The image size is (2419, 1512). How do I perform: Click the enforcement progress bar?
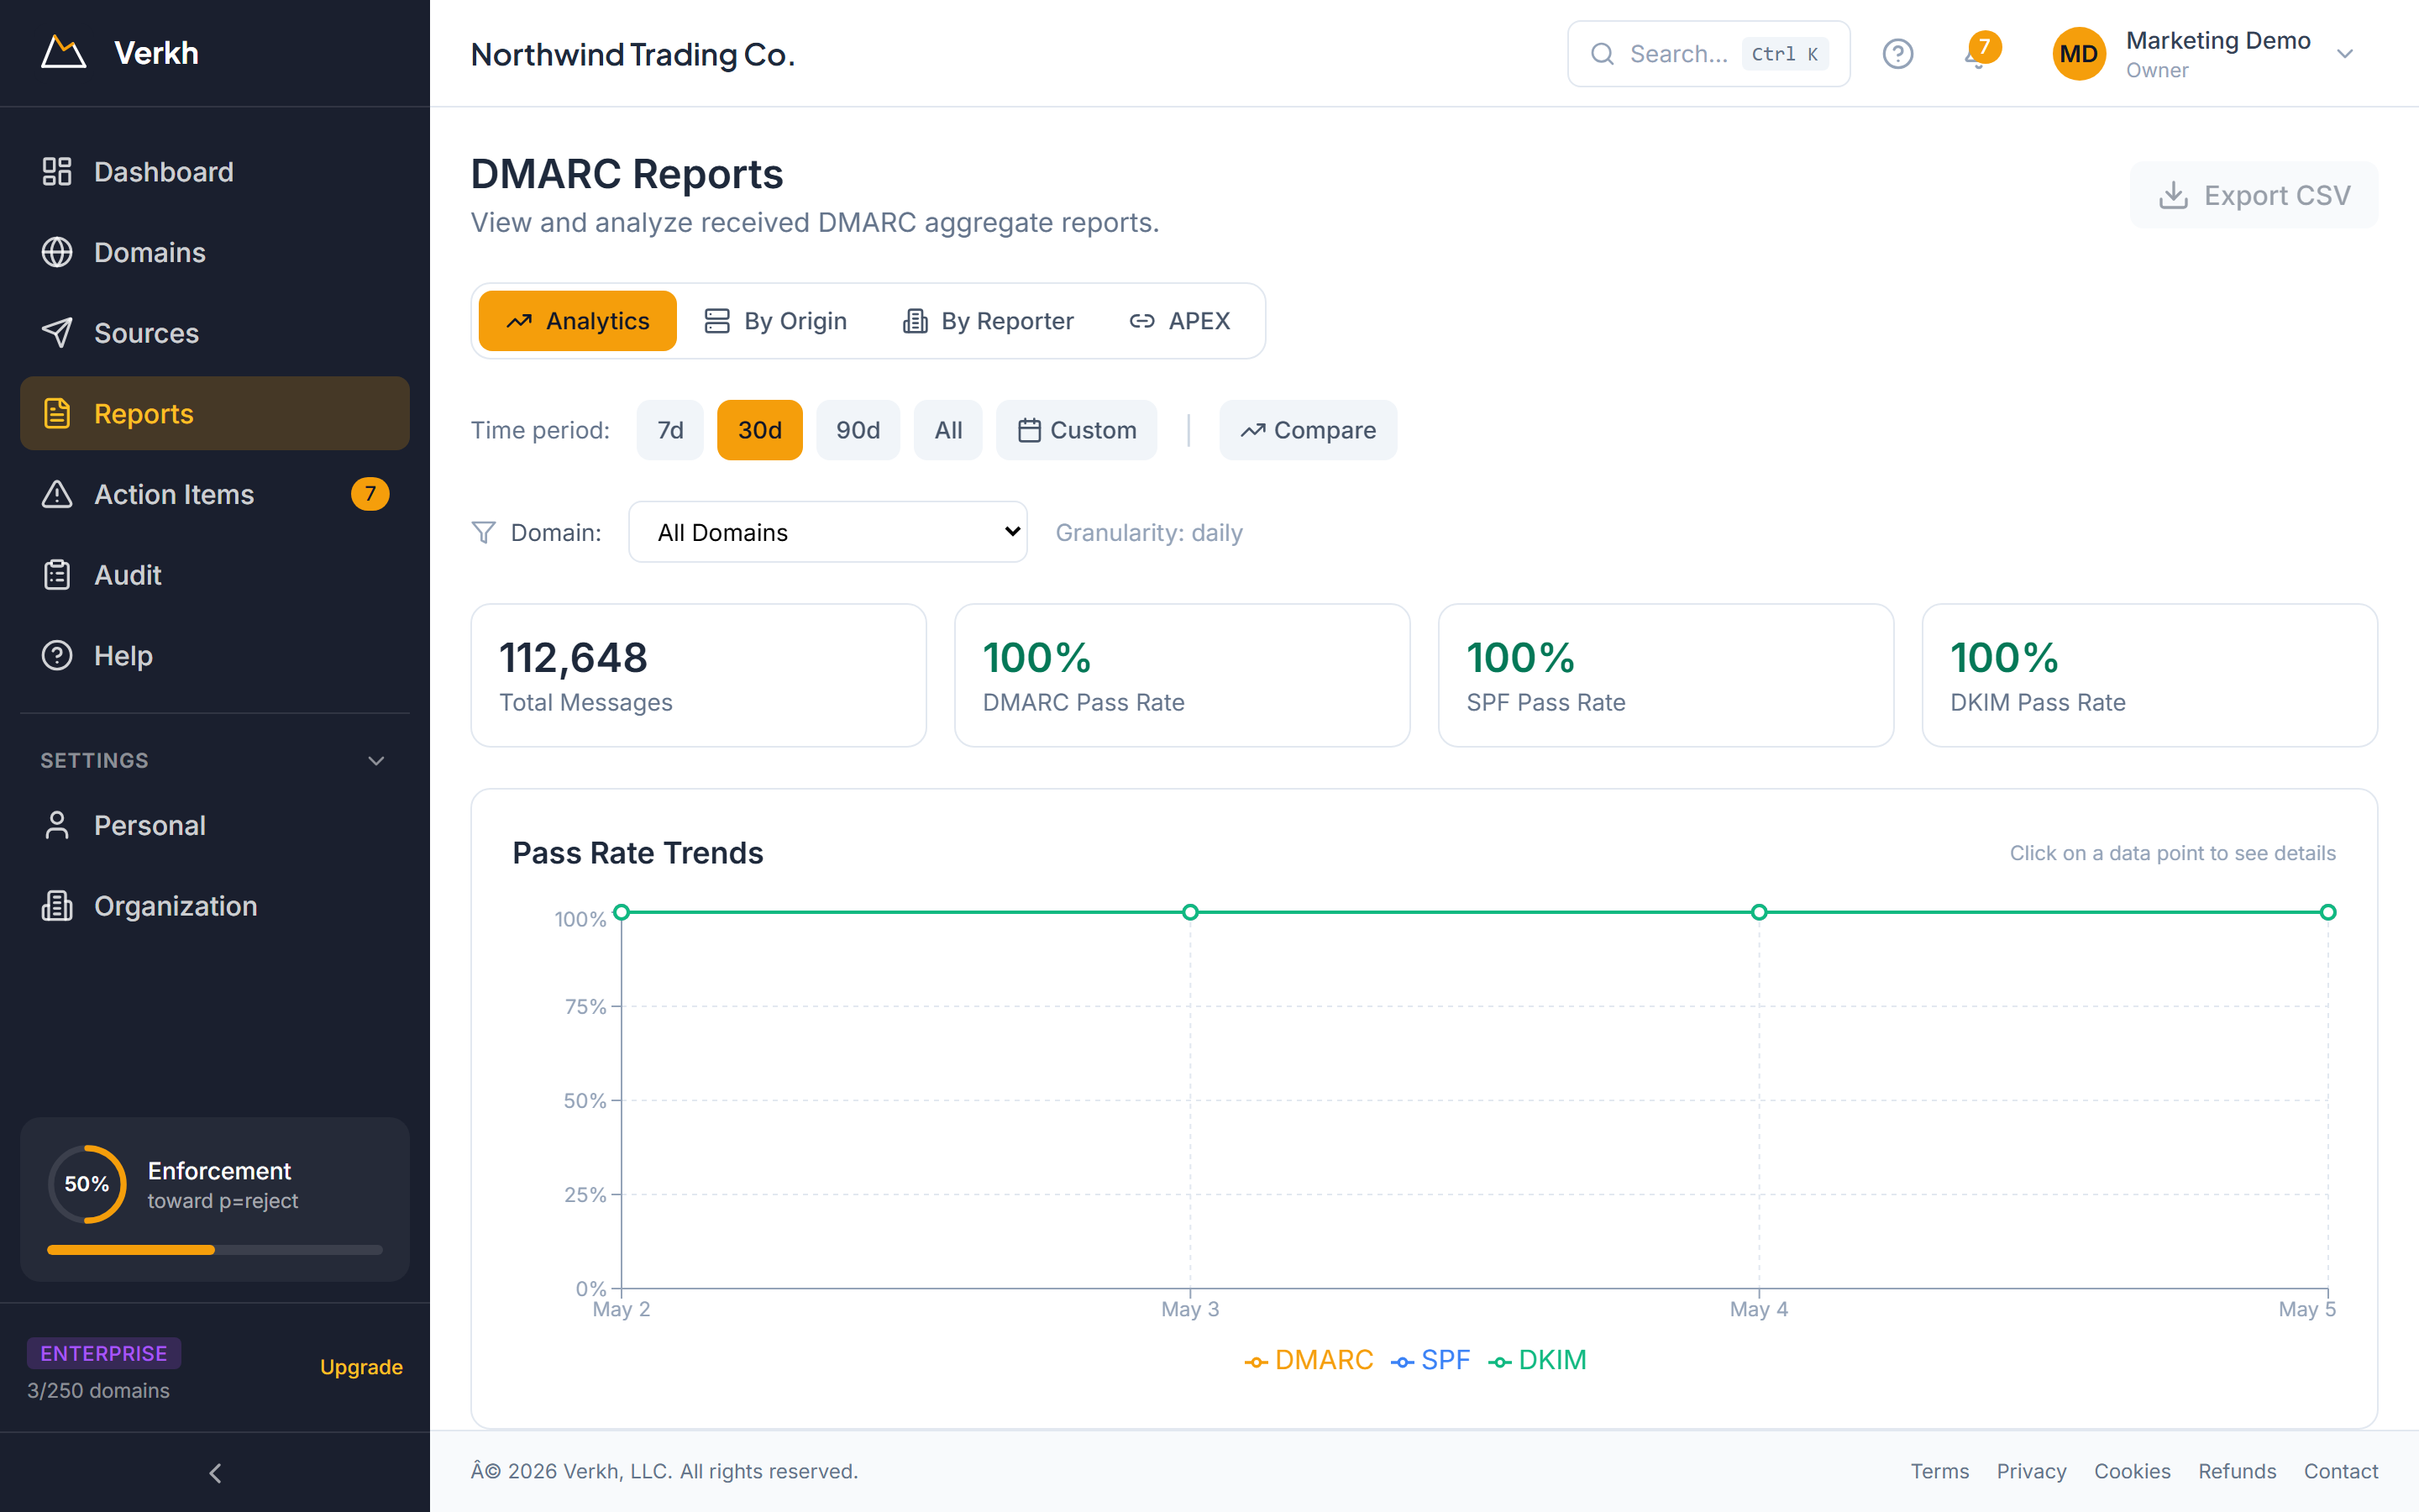coord(215,1250)
